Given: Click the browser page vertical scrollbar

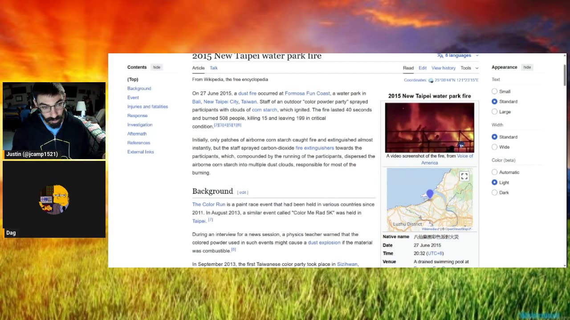Looking at the screenshot, I should (x=565, y=75).
